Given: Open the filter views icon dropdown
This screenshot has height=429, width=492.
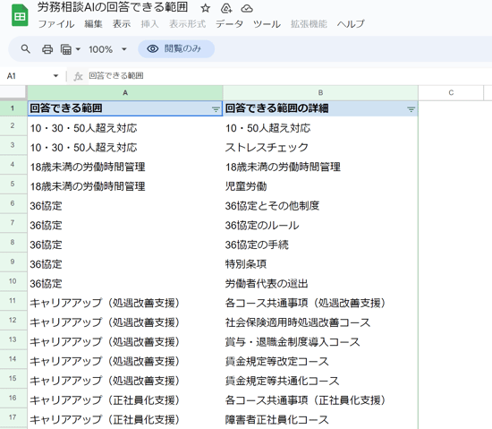Looking at the screenshot, I should 71,49.
